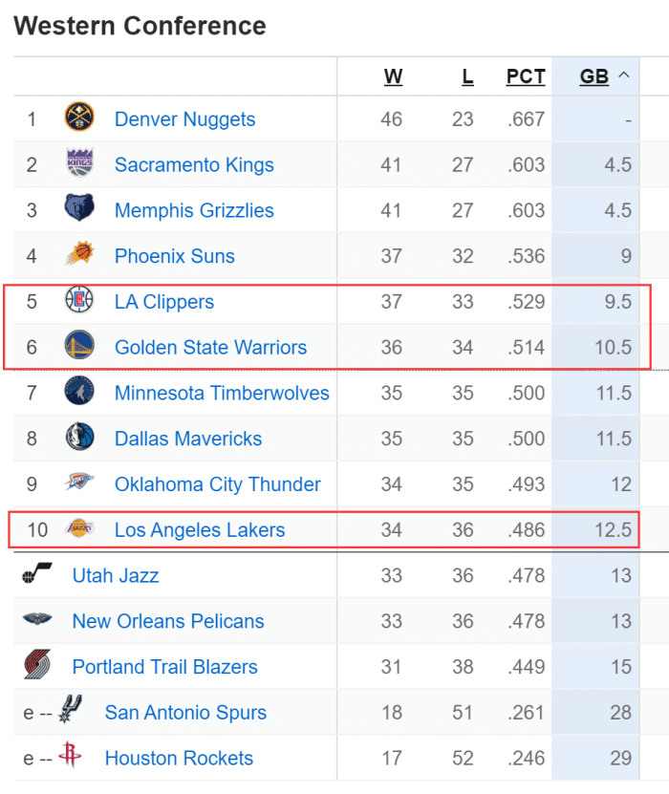
Task: Open New Orleans Pelicans team page
Action: coord(167,621)
